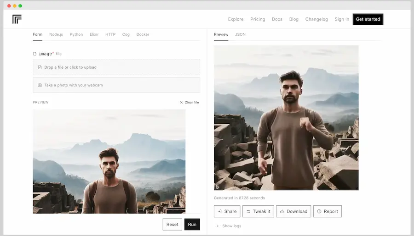The width and height of the screenshot is (414, 236).
Task: Open the Replicate logo home link
Action: click(x=17, y=19)
